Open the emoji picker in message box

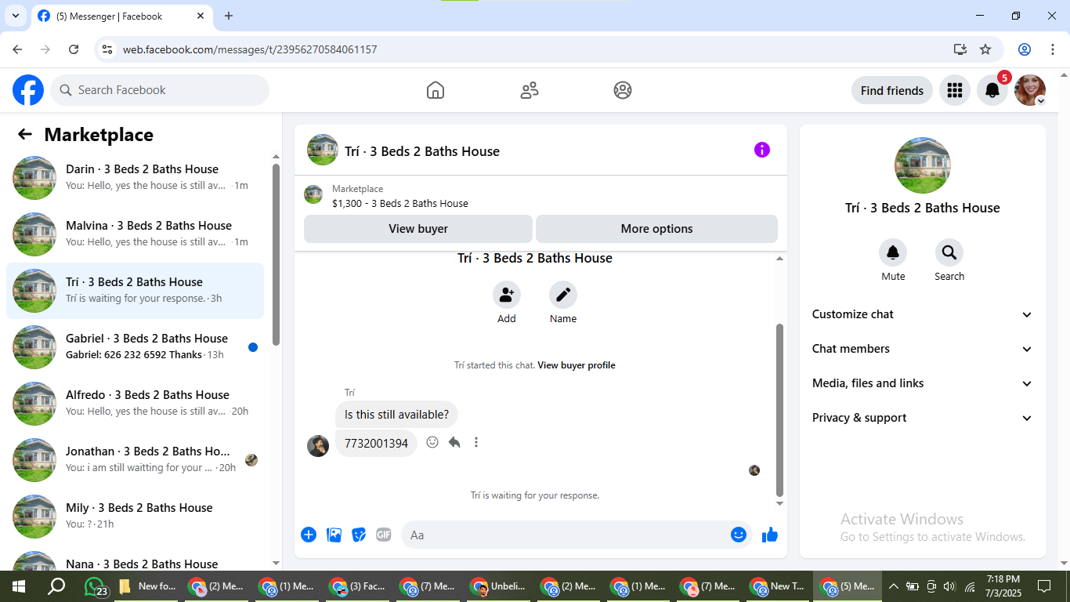(739, 535)
